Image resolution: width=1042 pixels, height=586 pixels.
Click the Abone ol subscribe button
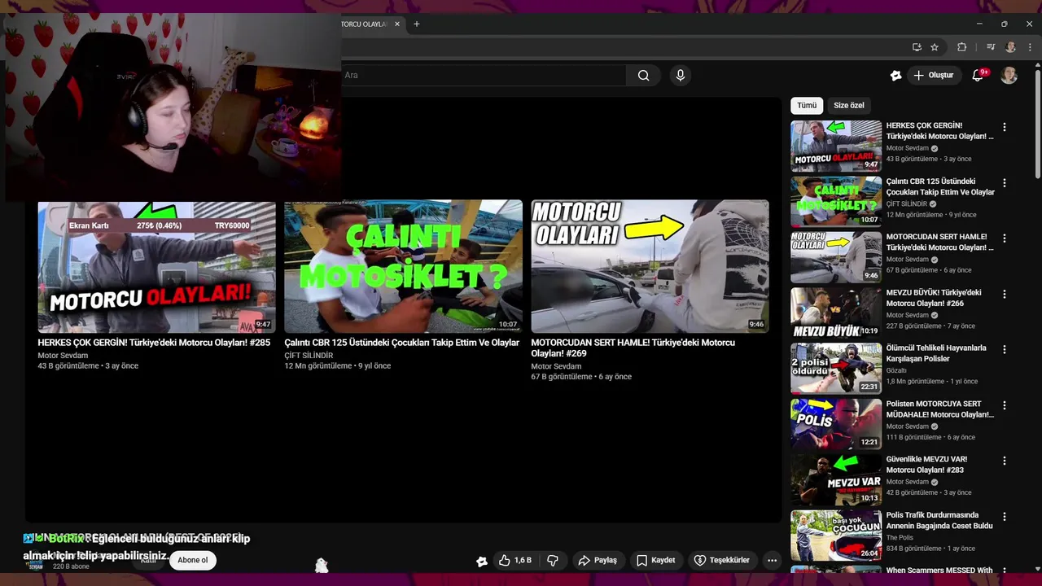(x=193, y=560)
